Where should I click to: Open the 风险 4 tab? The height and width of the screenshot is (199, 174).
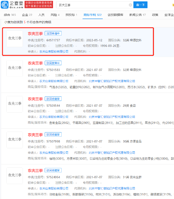[x=55, y=15]
